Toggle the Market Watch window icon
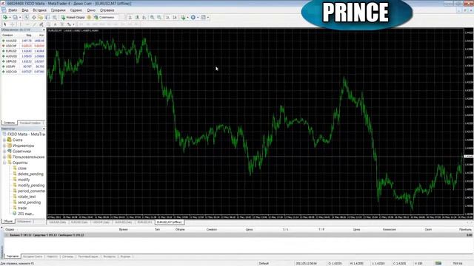Image resolution: width=474 pixels, height=266 pixels. tap(27, 18)
